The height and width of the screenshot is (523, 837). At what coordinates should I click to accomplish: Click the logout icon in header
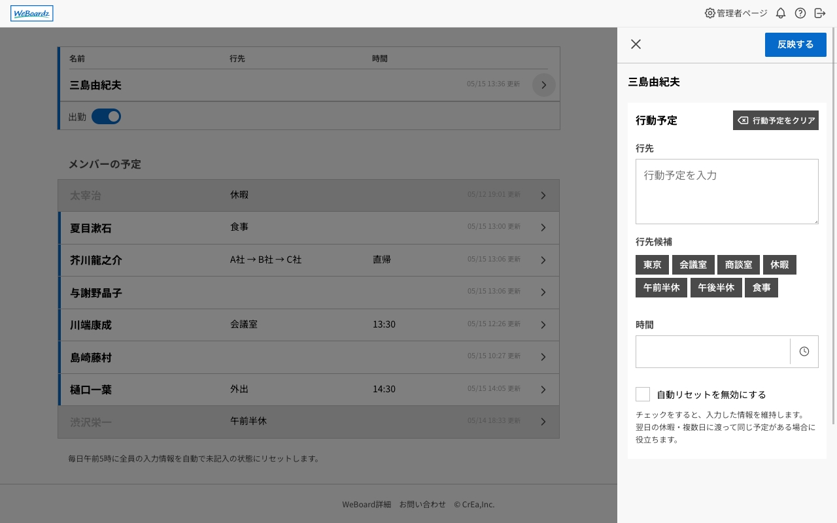click(820, 13)
